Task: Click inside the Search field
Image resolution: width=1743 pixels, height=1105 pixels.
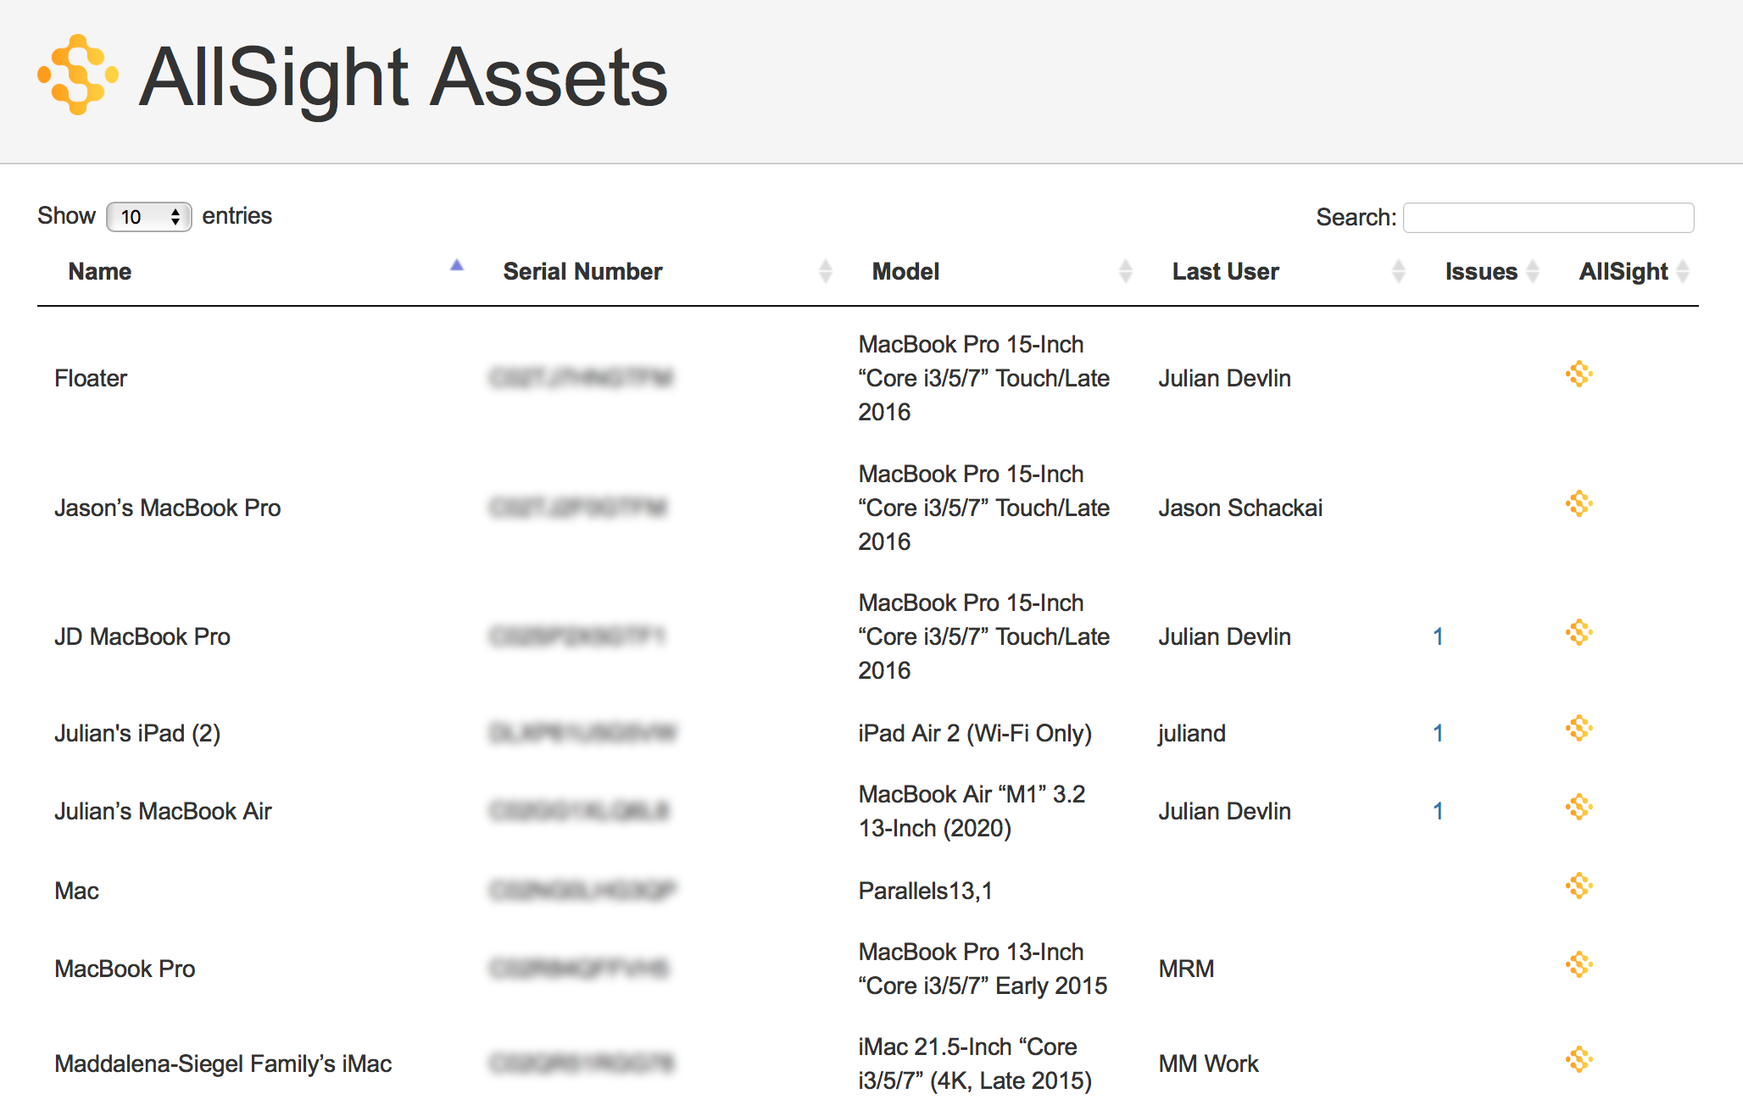Action: point(1548,217)
